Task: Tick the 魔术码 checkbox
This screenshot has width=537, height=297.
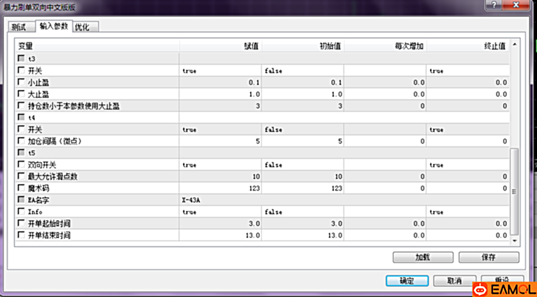Action: pyautogui.click(x=22, y=188)
